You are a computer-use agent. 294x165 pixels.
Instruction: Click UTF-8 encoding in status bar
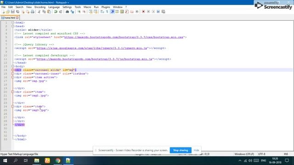tap(261, 154)
